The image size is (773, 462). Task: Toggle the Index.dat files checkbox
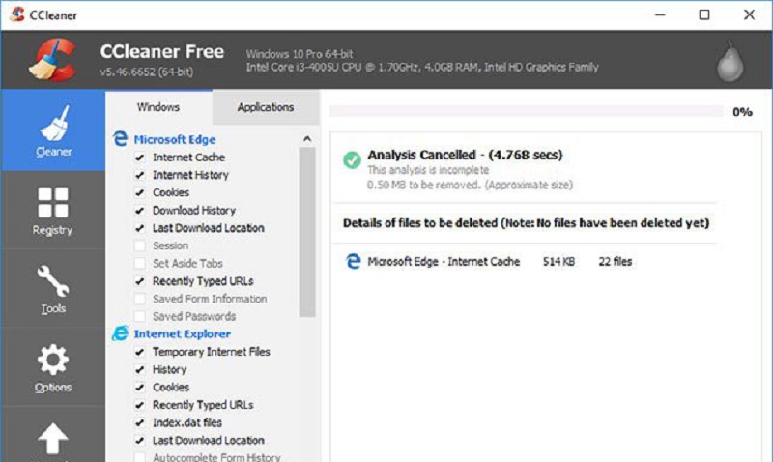click(140, 422)
